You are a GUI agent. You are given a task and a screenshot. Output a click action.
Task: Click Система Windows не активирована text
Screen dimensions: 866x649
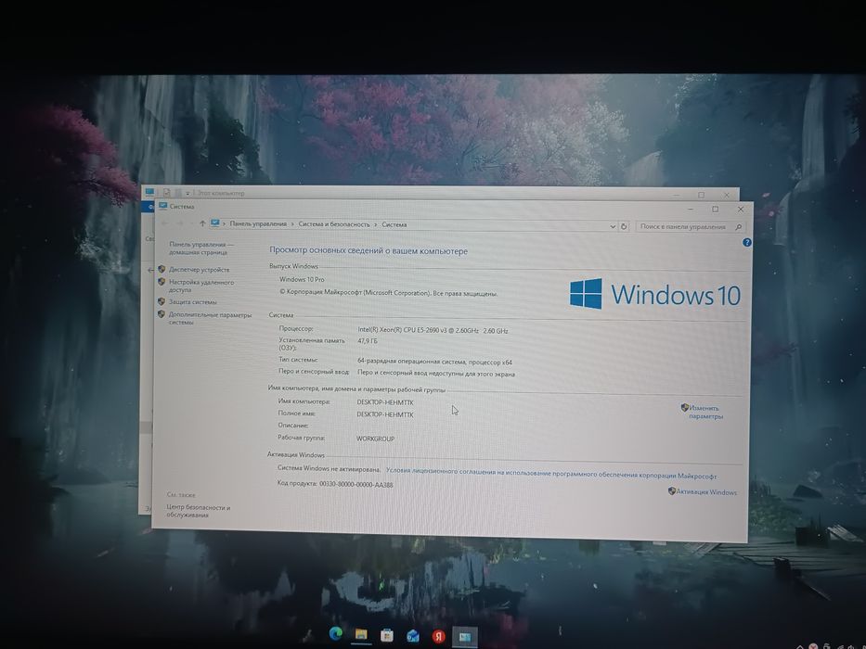click(329, 468)
